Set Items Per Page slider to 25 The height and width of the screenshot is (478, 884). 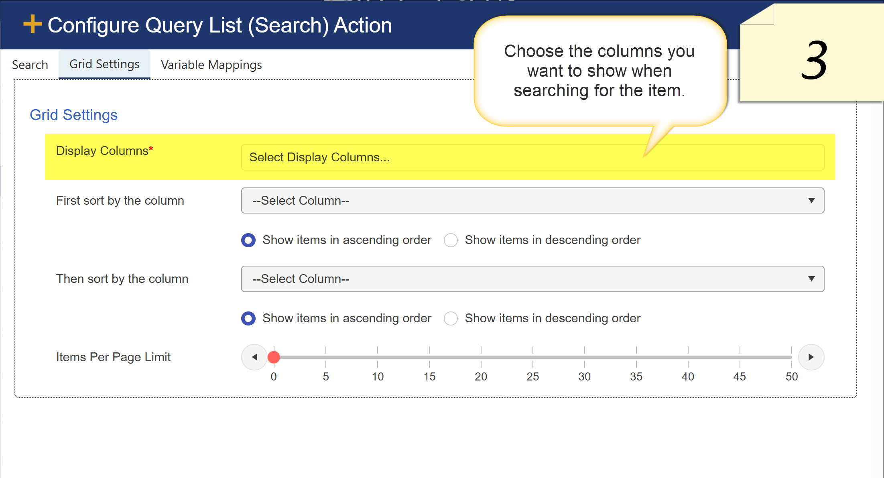coord(533,357)
